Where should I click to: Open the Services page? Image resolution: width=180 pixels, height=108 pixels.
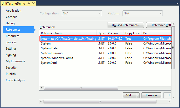click(x=11, y=42)
